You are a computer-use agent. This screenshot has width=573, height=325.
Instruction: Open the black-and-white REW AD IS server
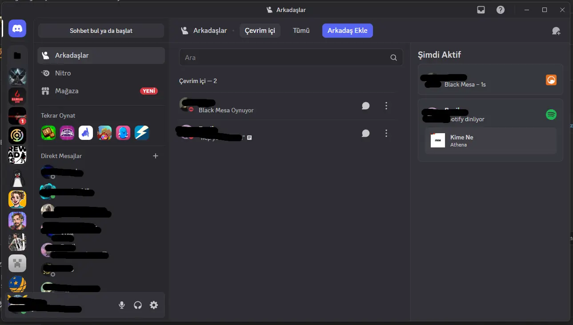(x=17, y=155)
